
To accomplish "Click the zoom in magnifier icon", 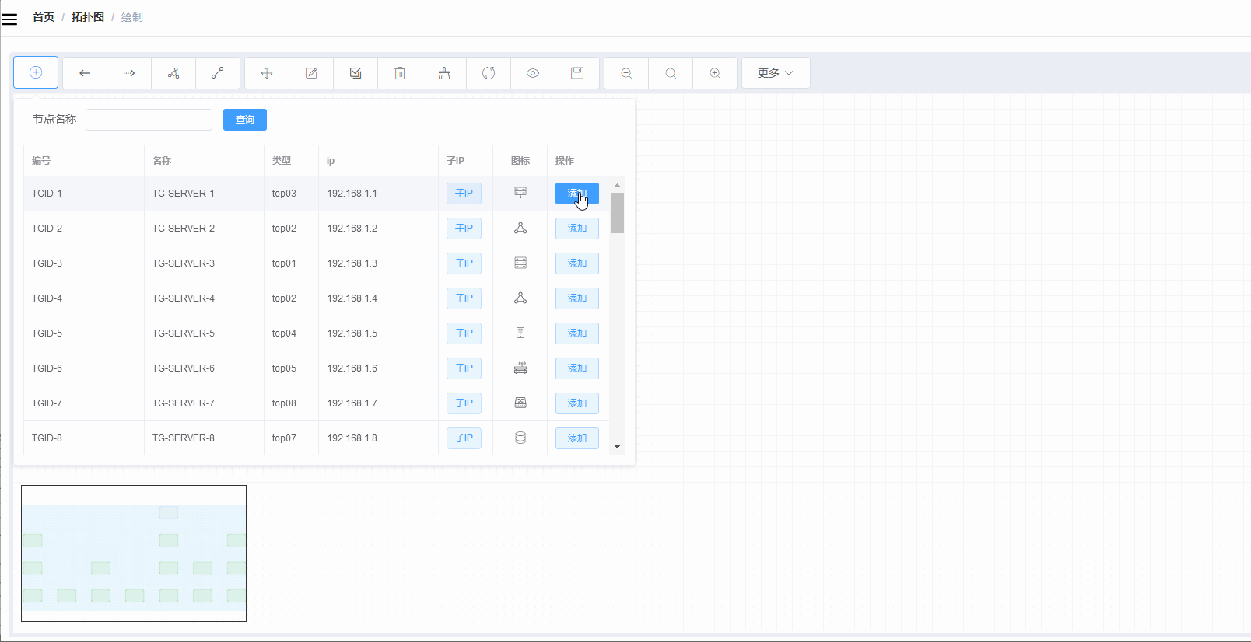I will [x=715, y=73].
